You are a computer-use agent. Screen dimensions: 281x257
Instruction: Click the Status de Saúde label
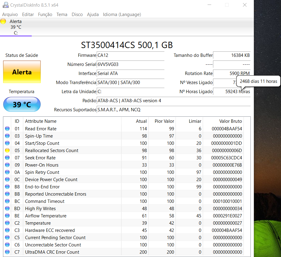pyautogui.click(x=22, y=55)
